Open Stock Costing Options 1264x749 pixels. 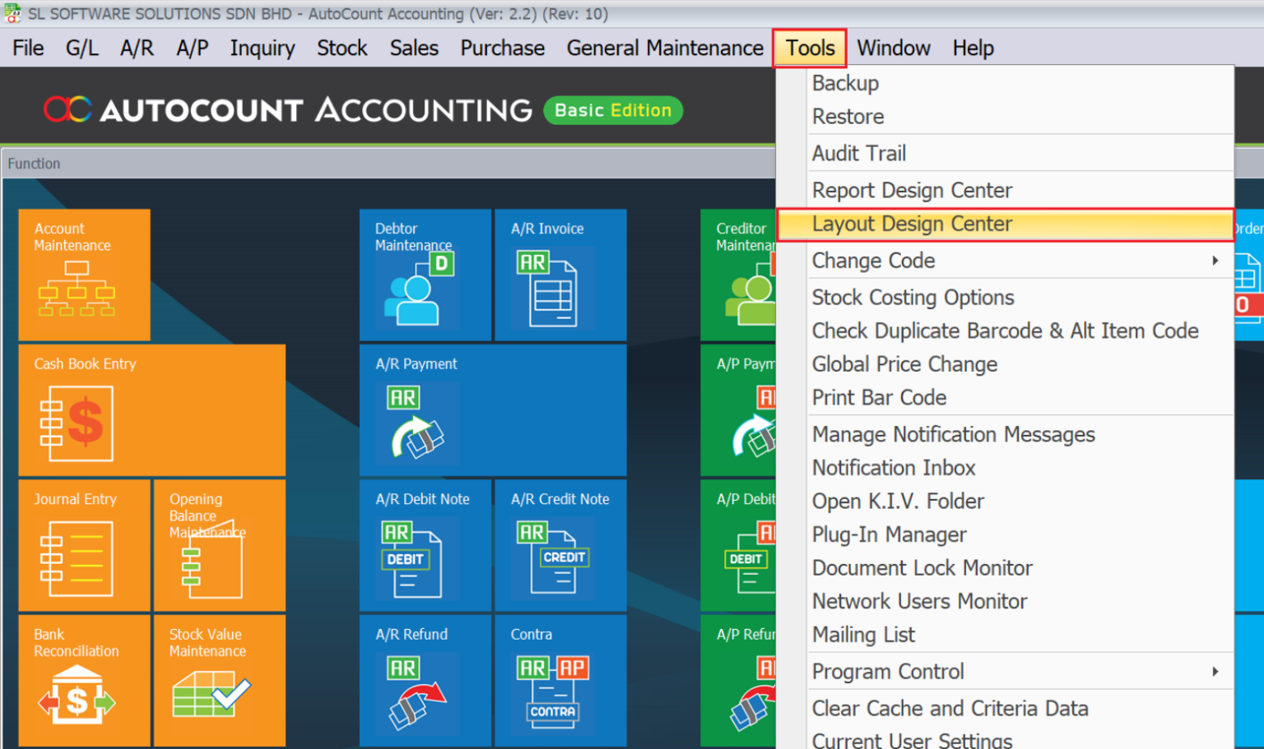[x=1005, y=297]
